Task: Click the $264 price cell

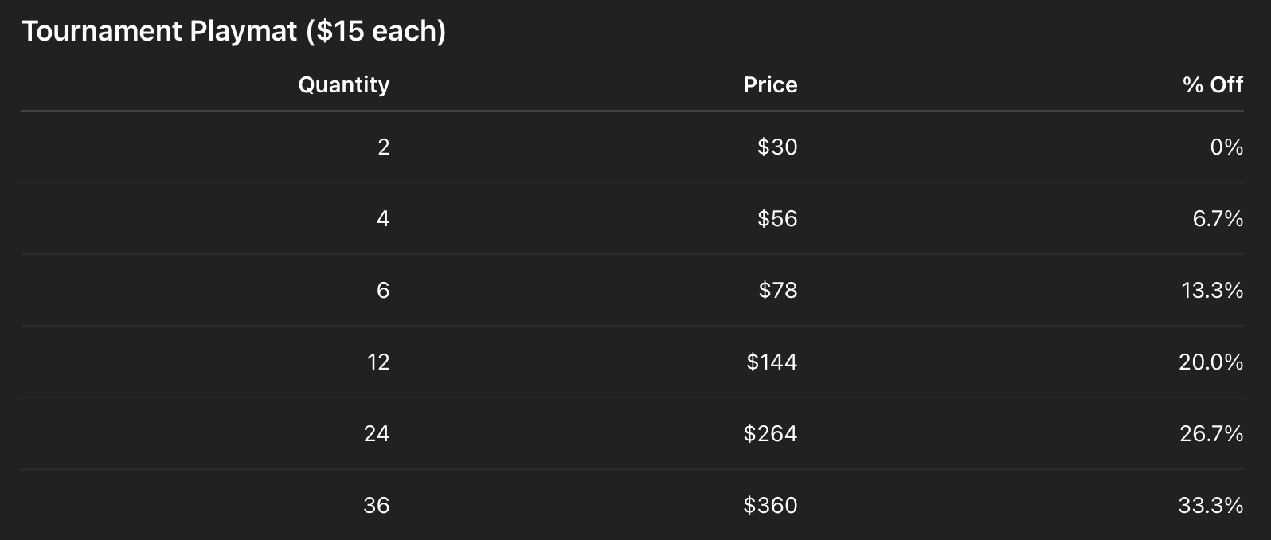Action: pyautogui.click(x=770, y=433)
